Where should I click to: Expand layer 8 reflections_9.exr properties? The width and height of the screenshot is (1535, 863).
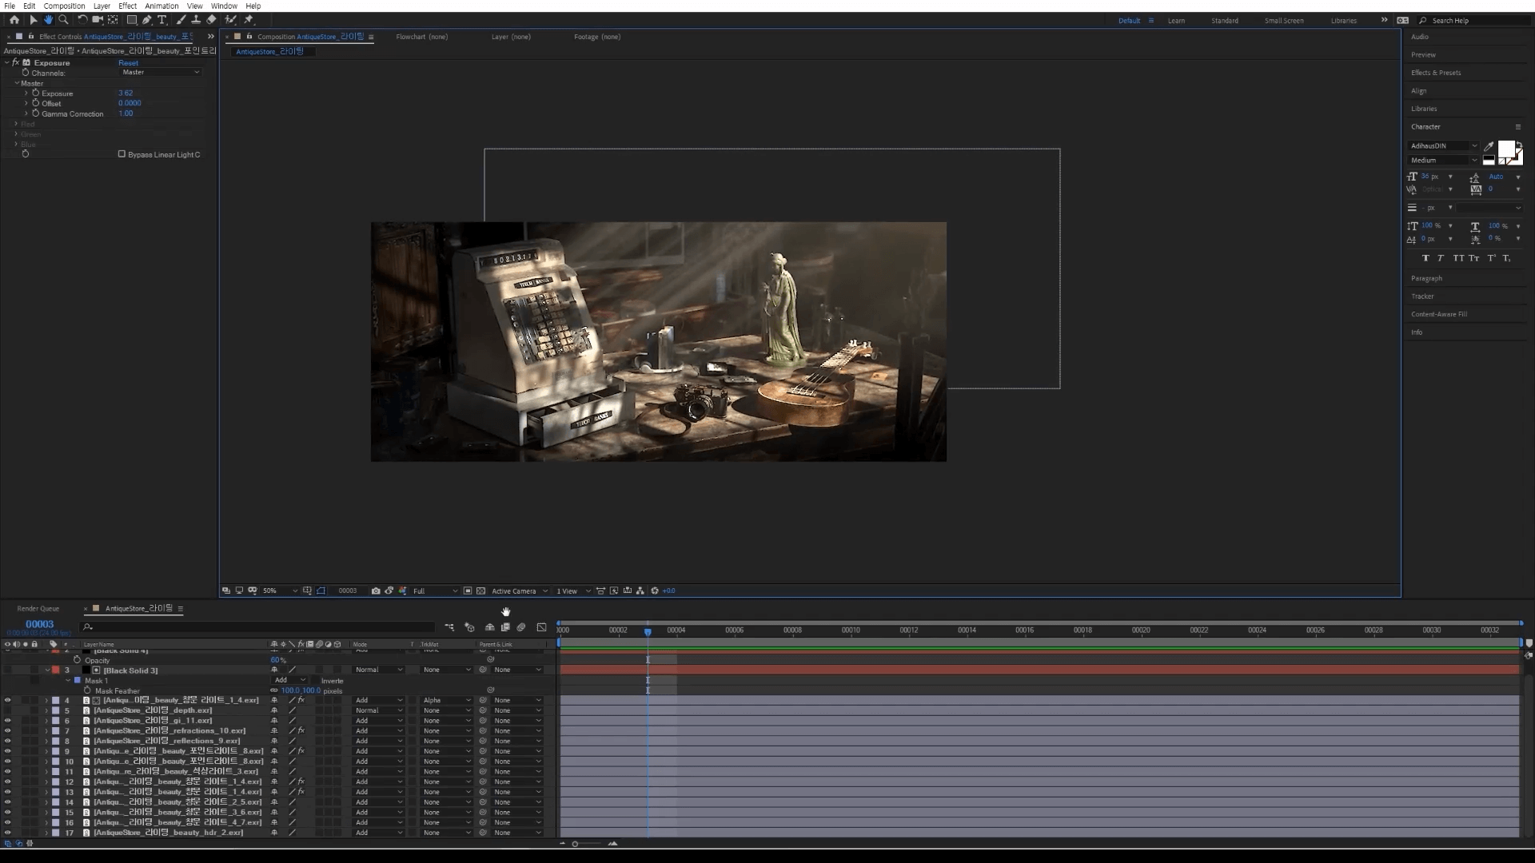(46, 742)
